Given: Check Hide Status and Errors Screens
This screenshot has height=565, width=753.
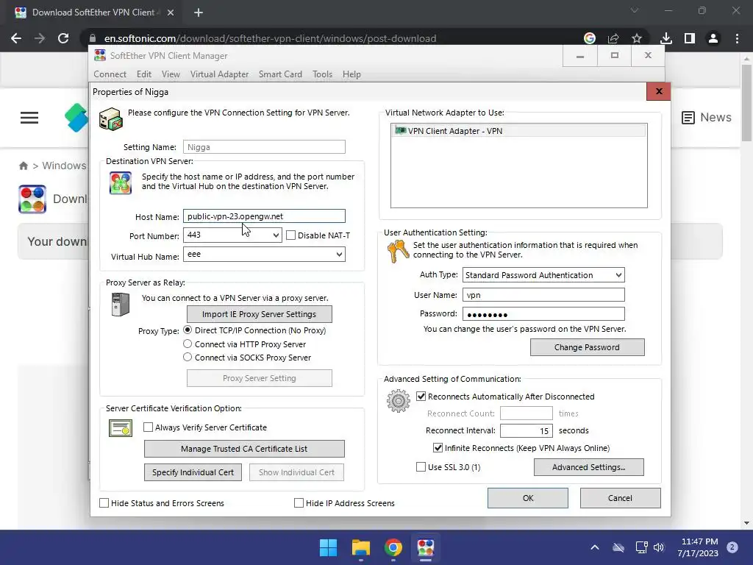Looking at the screenshot, I should pos(104,503).
